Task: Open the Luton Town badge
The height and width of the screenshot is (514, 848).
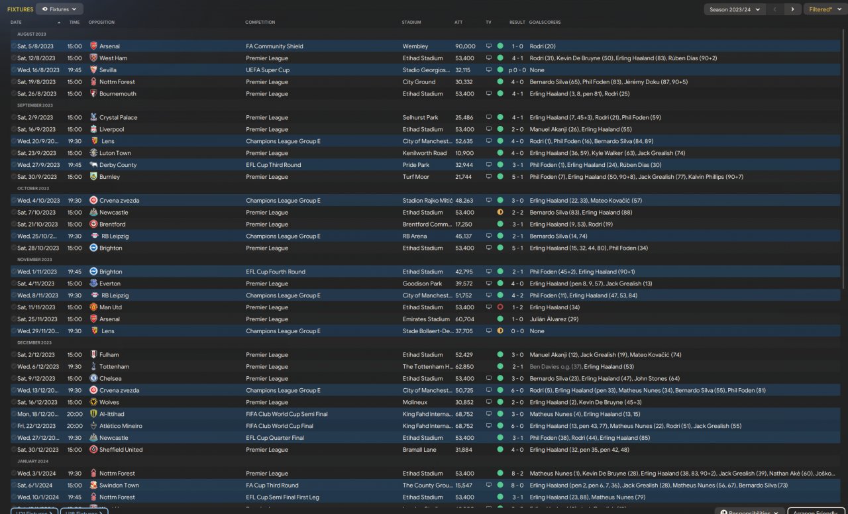Action: (x=93, y=154)
